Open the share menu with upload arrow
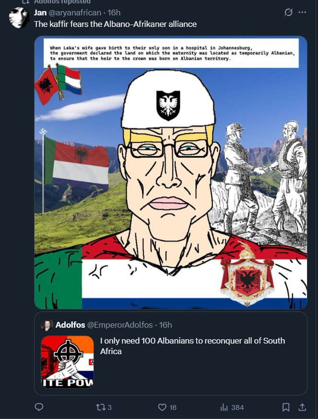Image resolution: width=318 pixels, height=419 pixels. [302, 407]
